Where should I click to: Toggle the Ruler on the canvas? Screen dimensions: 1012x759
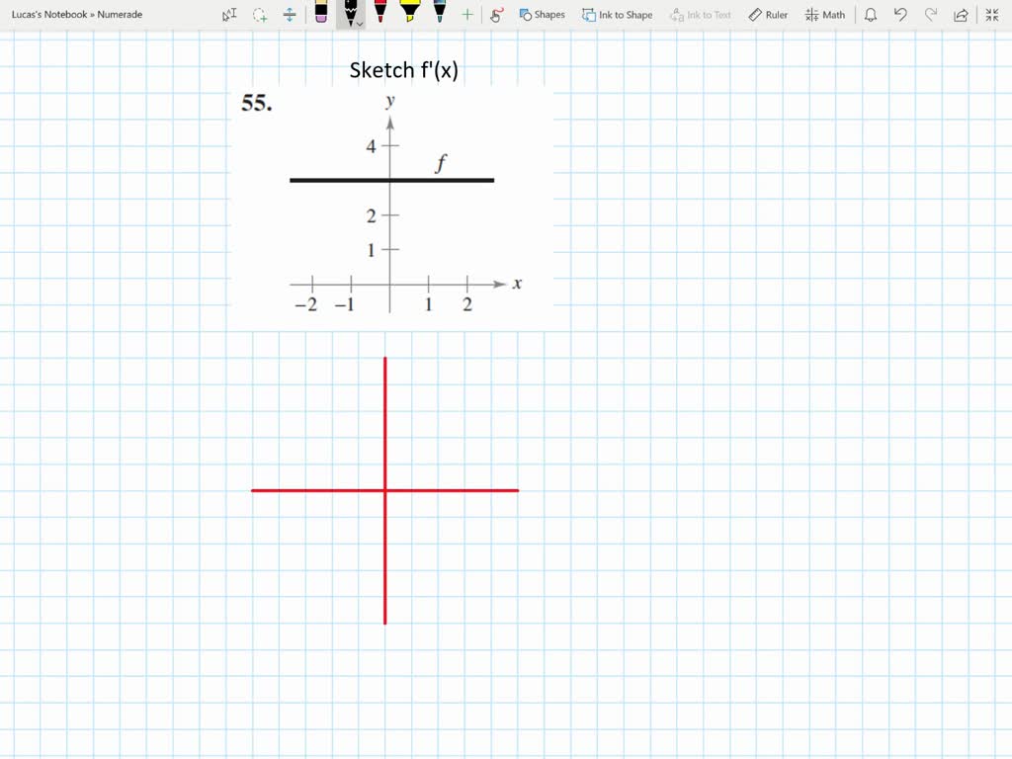pos(768,14)
